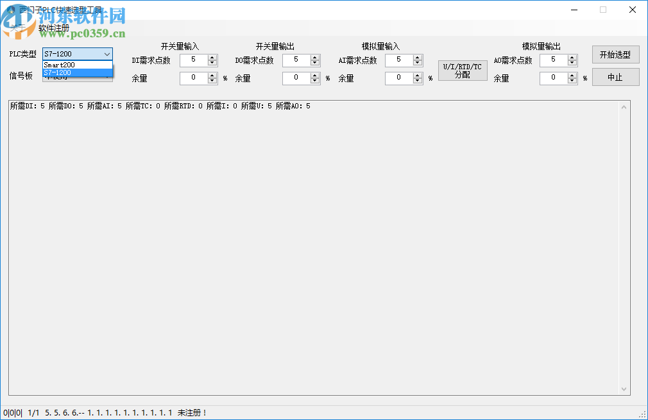Select the DI需求点数 value field
648x420 pixels.
click(x=196, y=60)
